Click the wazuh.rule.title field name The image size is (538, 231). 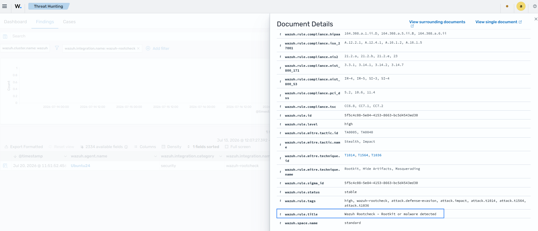tap(301, 215)
